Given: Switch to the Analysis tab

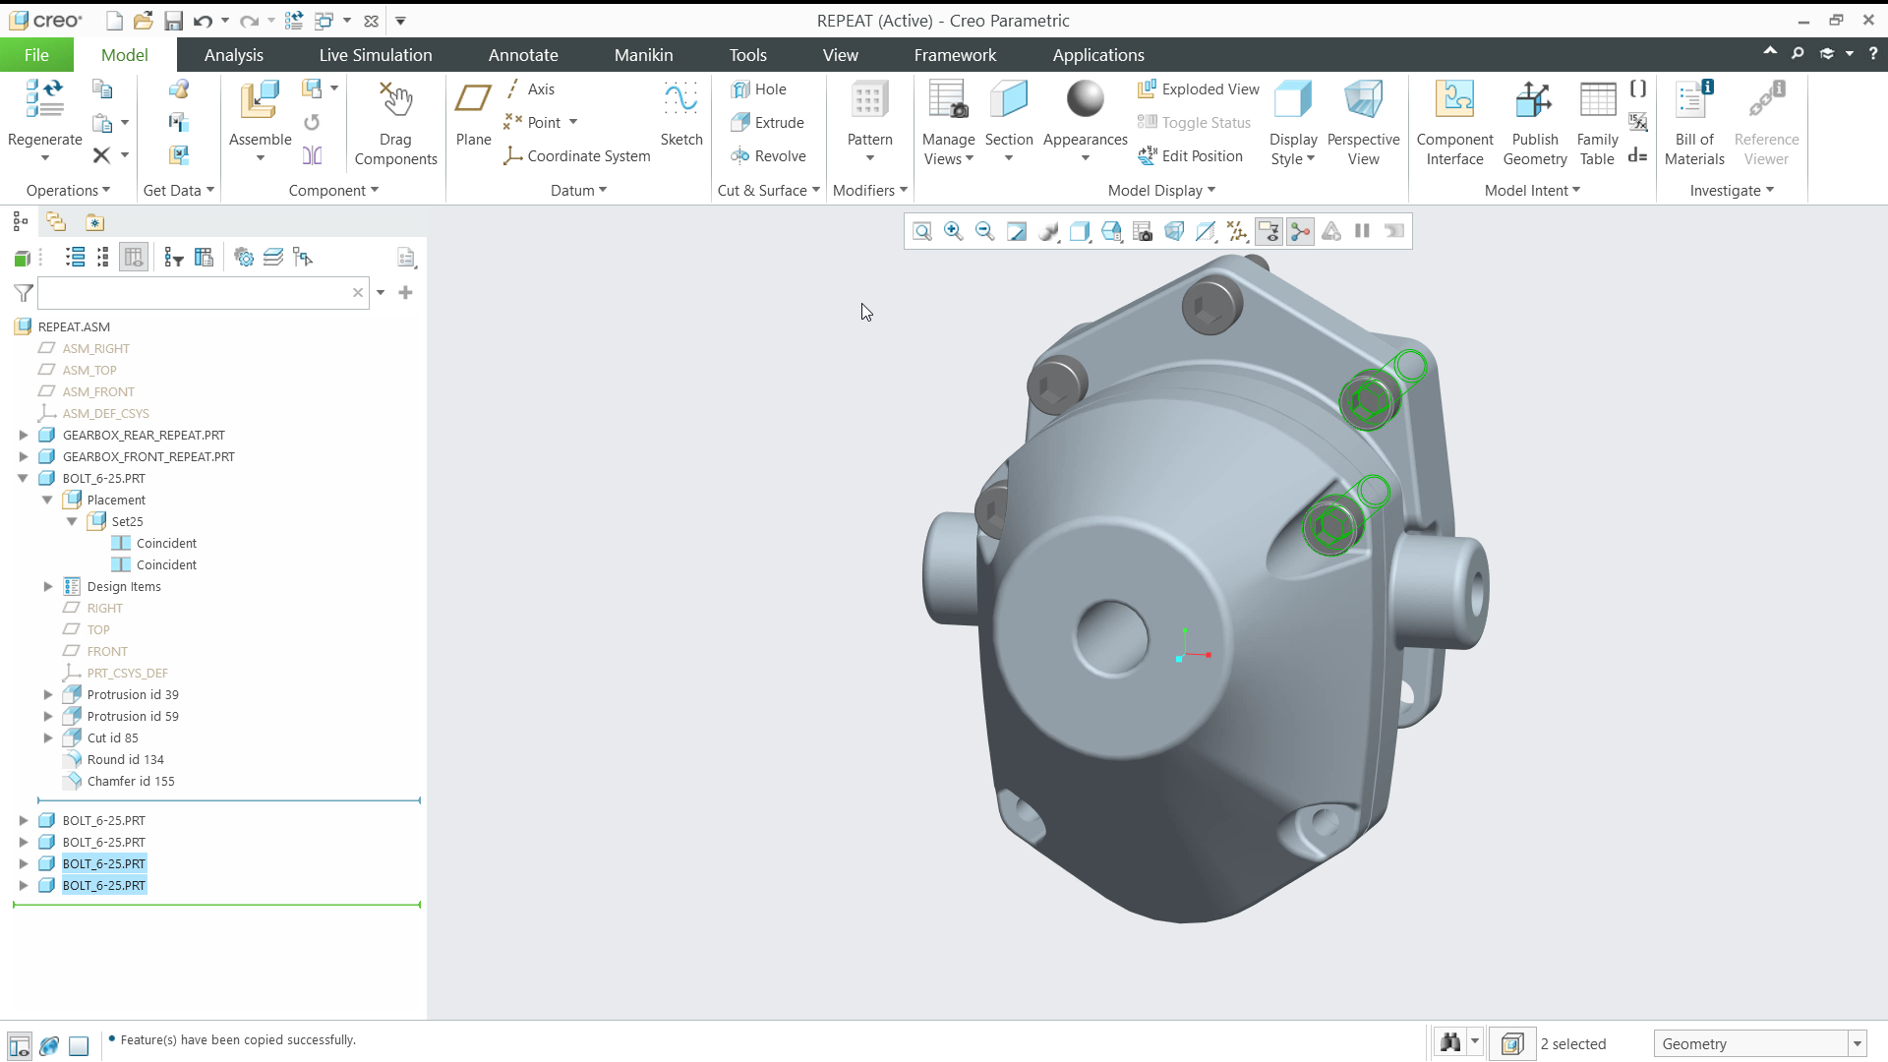Looking at the screenshot, I should (x=233, y=55).
